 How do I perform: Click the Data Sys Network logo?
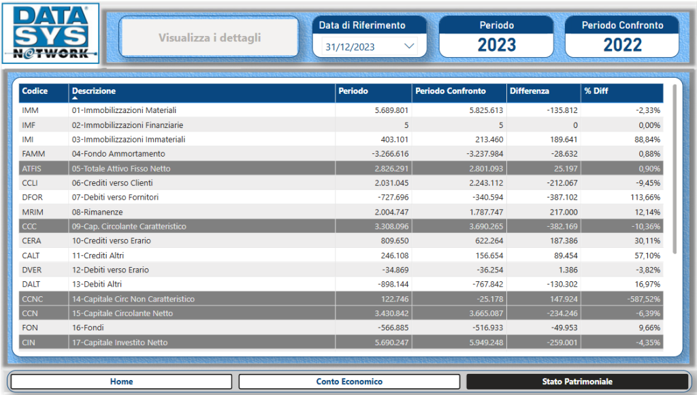51,33
